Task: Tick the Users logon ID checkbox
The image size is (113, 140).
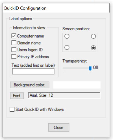Action: point(14,50)
